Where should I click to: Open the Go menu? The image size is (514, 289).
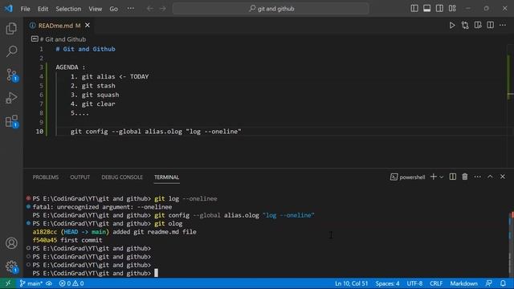click(113, 9)
